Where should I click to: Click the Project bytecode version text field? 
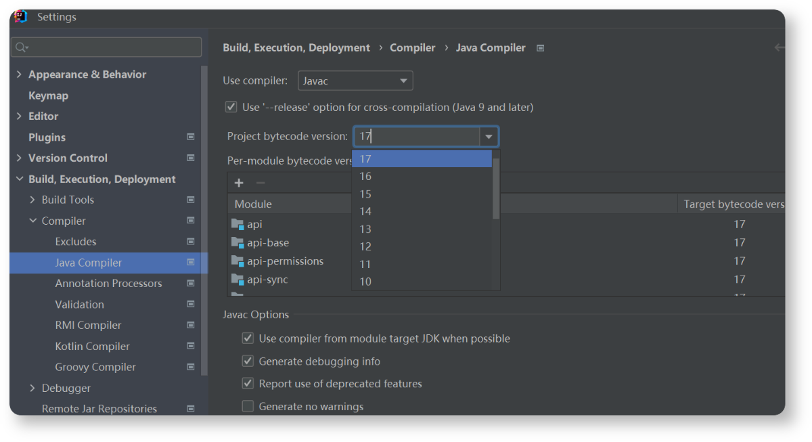click(x=416, y=137)
